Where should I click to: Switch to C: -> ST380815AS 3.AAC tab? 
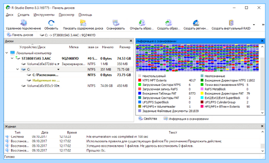coord(68,35)
